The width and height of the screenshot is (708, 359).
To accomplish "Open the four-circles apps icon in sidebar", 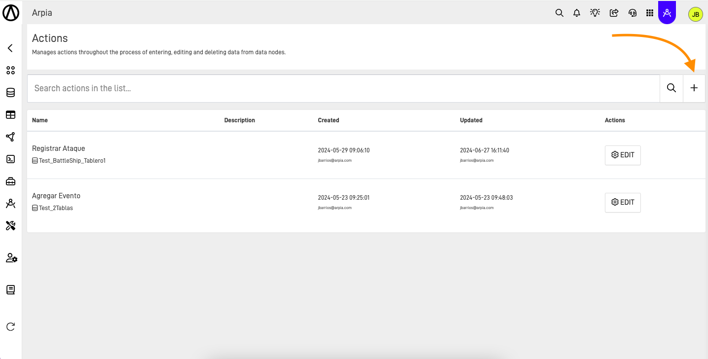I will (x=10, y=71).
